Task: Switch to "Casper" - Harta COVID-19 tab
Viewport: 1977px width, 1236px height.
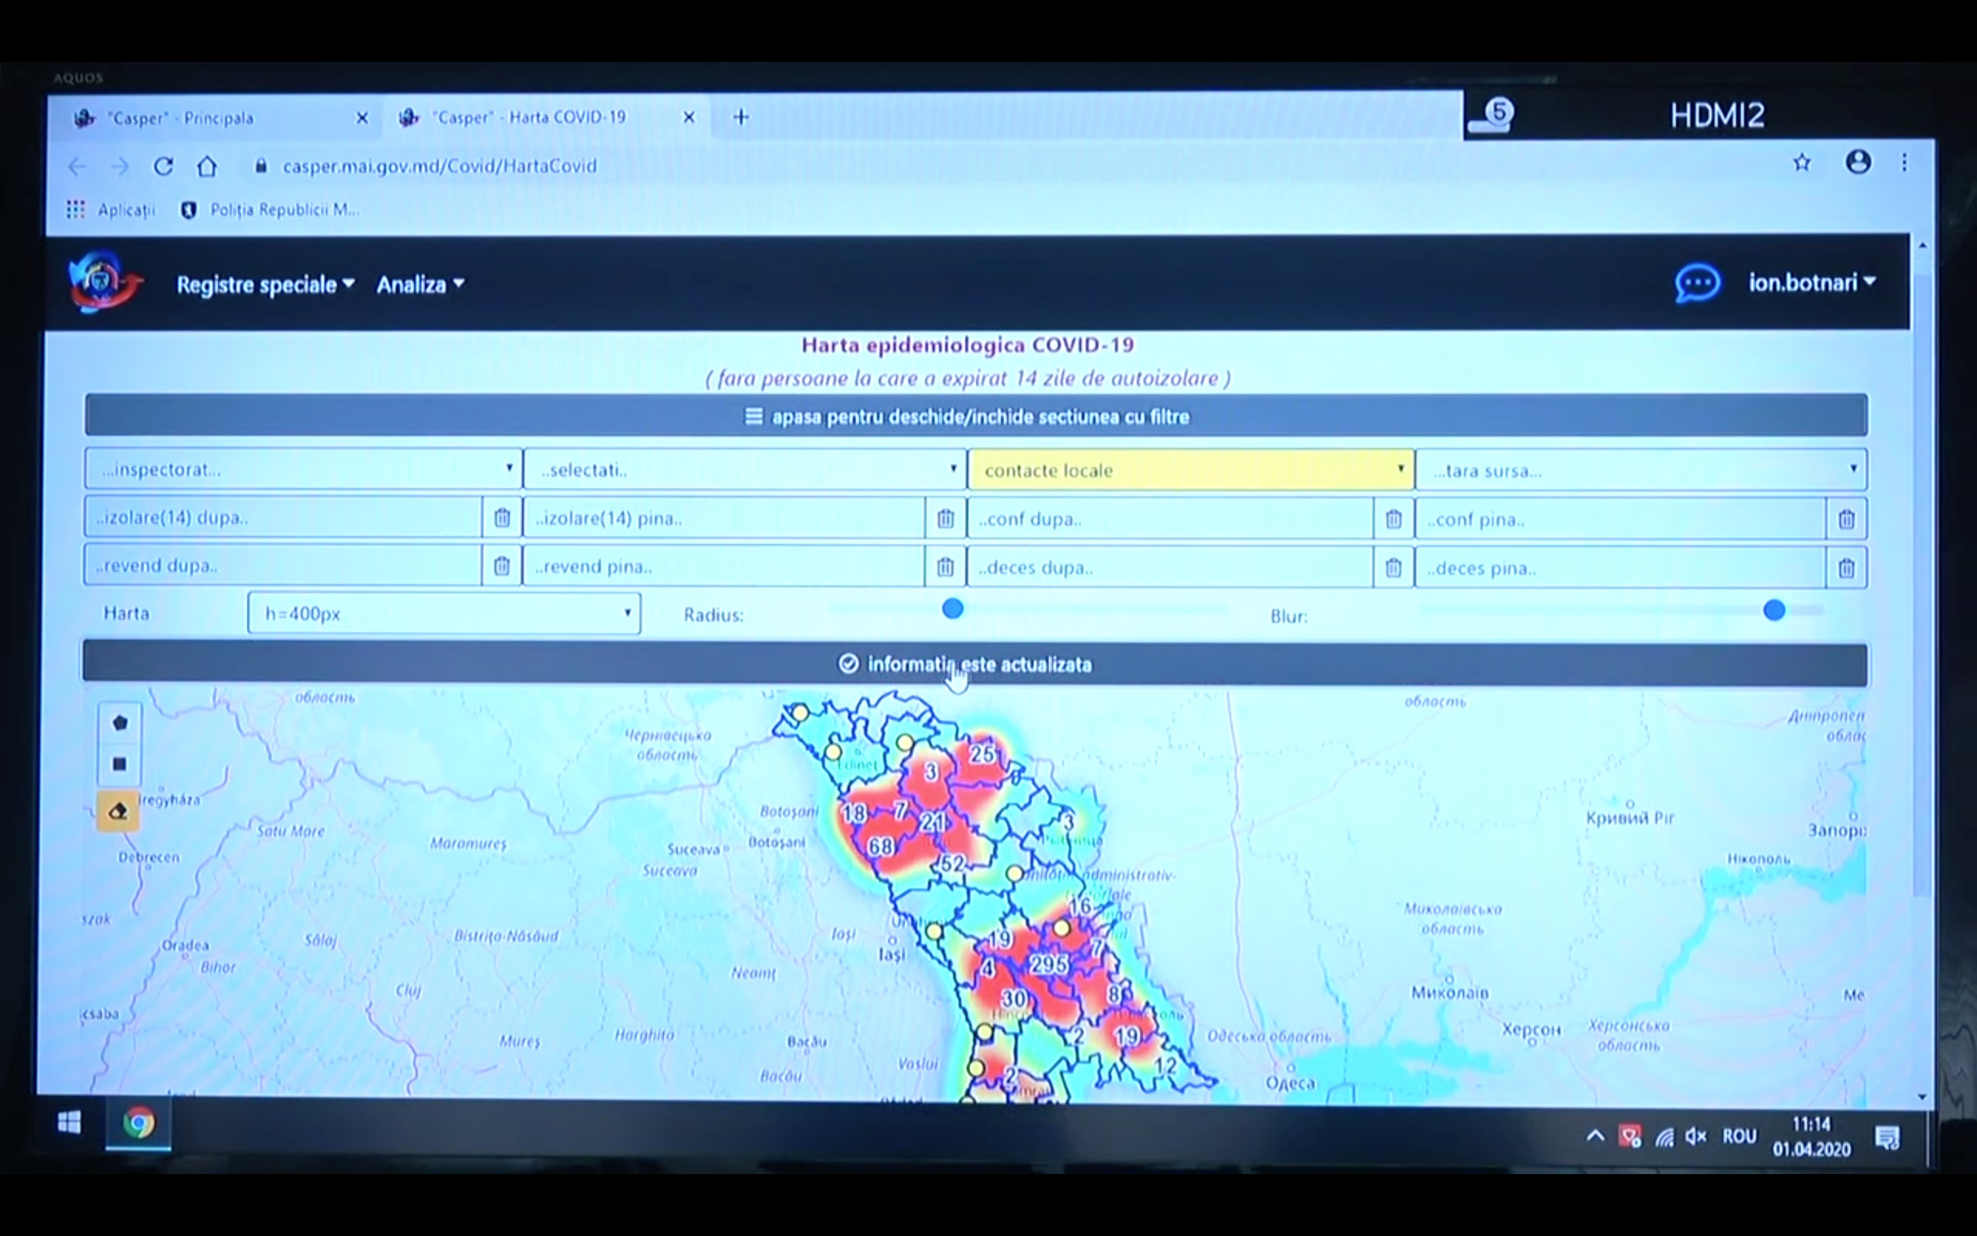Action: tap(546, 117)
